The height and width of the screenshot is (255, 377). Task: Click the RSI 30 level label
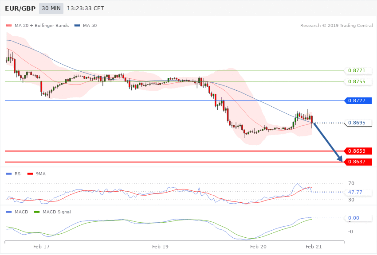351,200
